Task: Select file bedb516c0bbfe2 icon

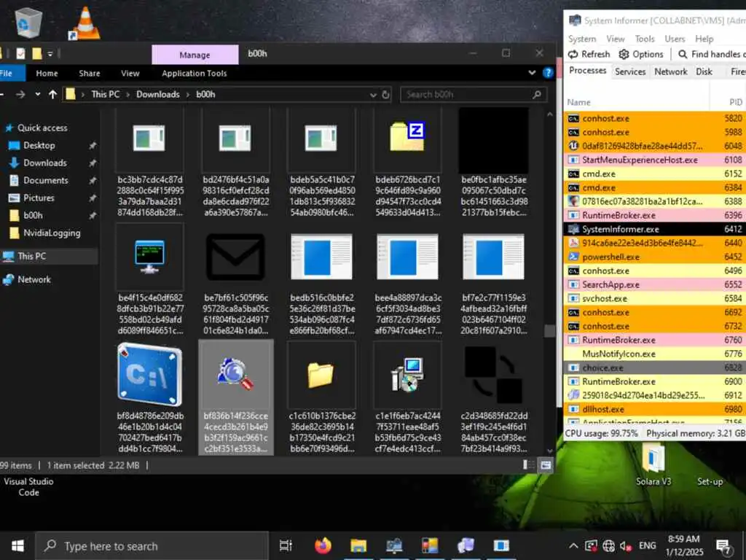Action: point(321,257)
